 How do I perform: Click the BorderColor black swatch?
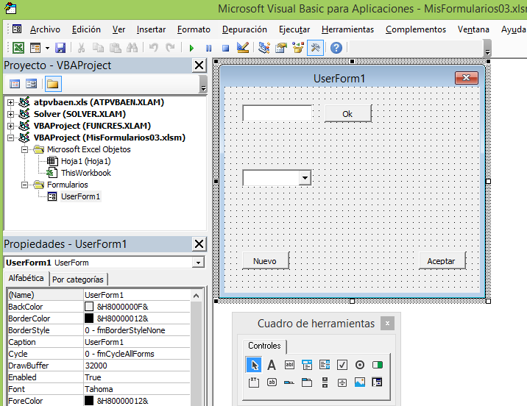click(89, 318)
